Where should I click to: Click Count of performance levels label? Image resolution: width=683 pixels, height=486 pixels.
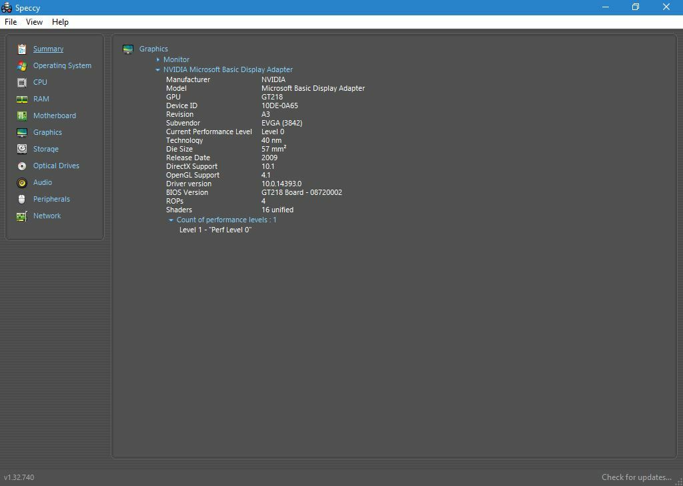tap(227, 220)
